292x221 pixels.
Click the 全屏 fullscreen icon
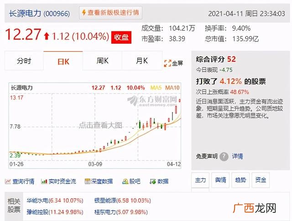click(x=167, y=63)
